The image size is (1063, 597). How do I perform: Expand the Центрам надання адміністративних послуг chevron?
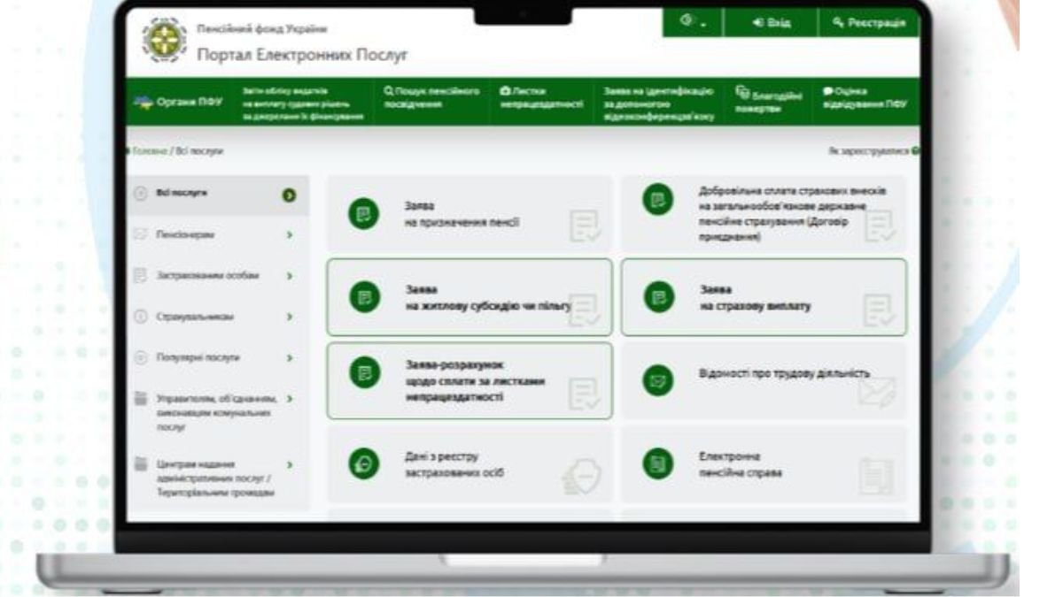pos(290,464)
